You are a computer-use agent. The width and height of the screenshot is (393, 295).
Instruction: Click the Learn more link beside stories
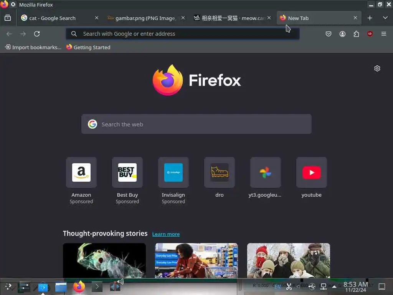coord(166,234)
